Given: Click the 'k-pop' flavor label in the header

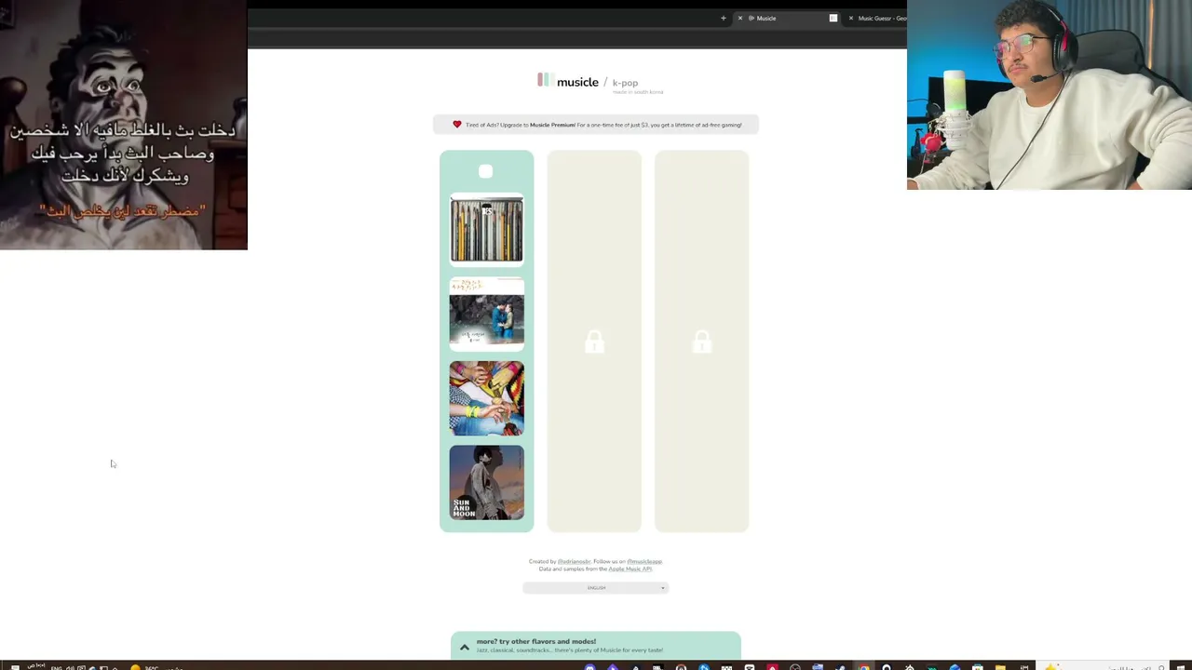Looking at the screenshot, I should (x=625, y=83).
